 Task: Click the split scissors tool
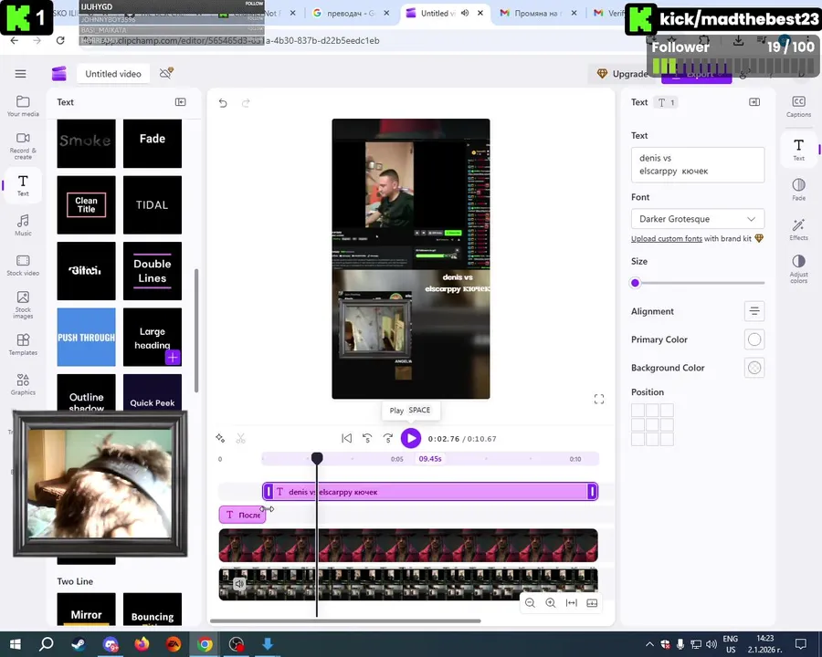tap(240, 439)
